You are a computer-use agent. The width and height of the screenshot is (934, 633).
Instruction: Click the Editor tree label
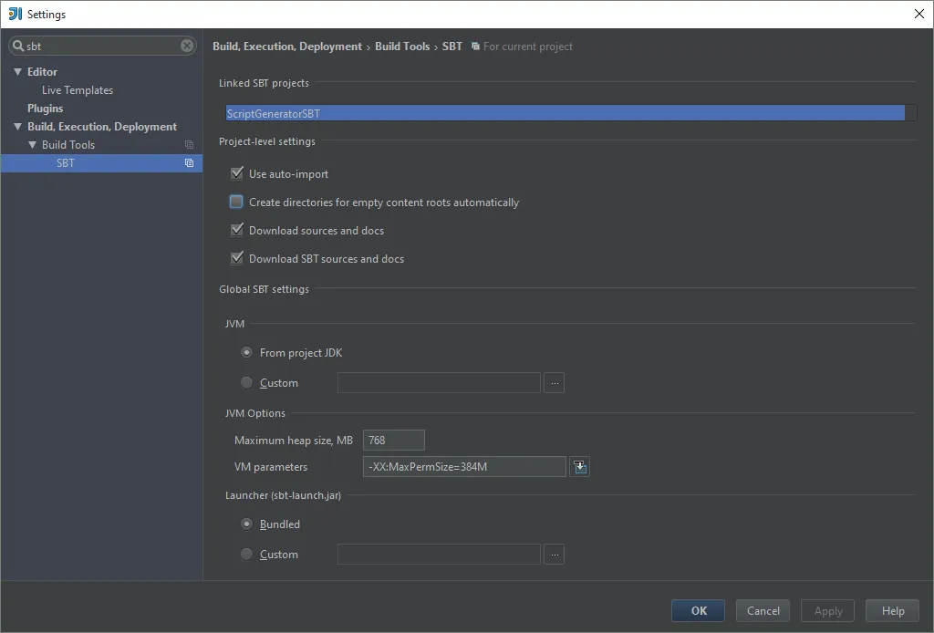pyautogui.click(x=42, y=72)
